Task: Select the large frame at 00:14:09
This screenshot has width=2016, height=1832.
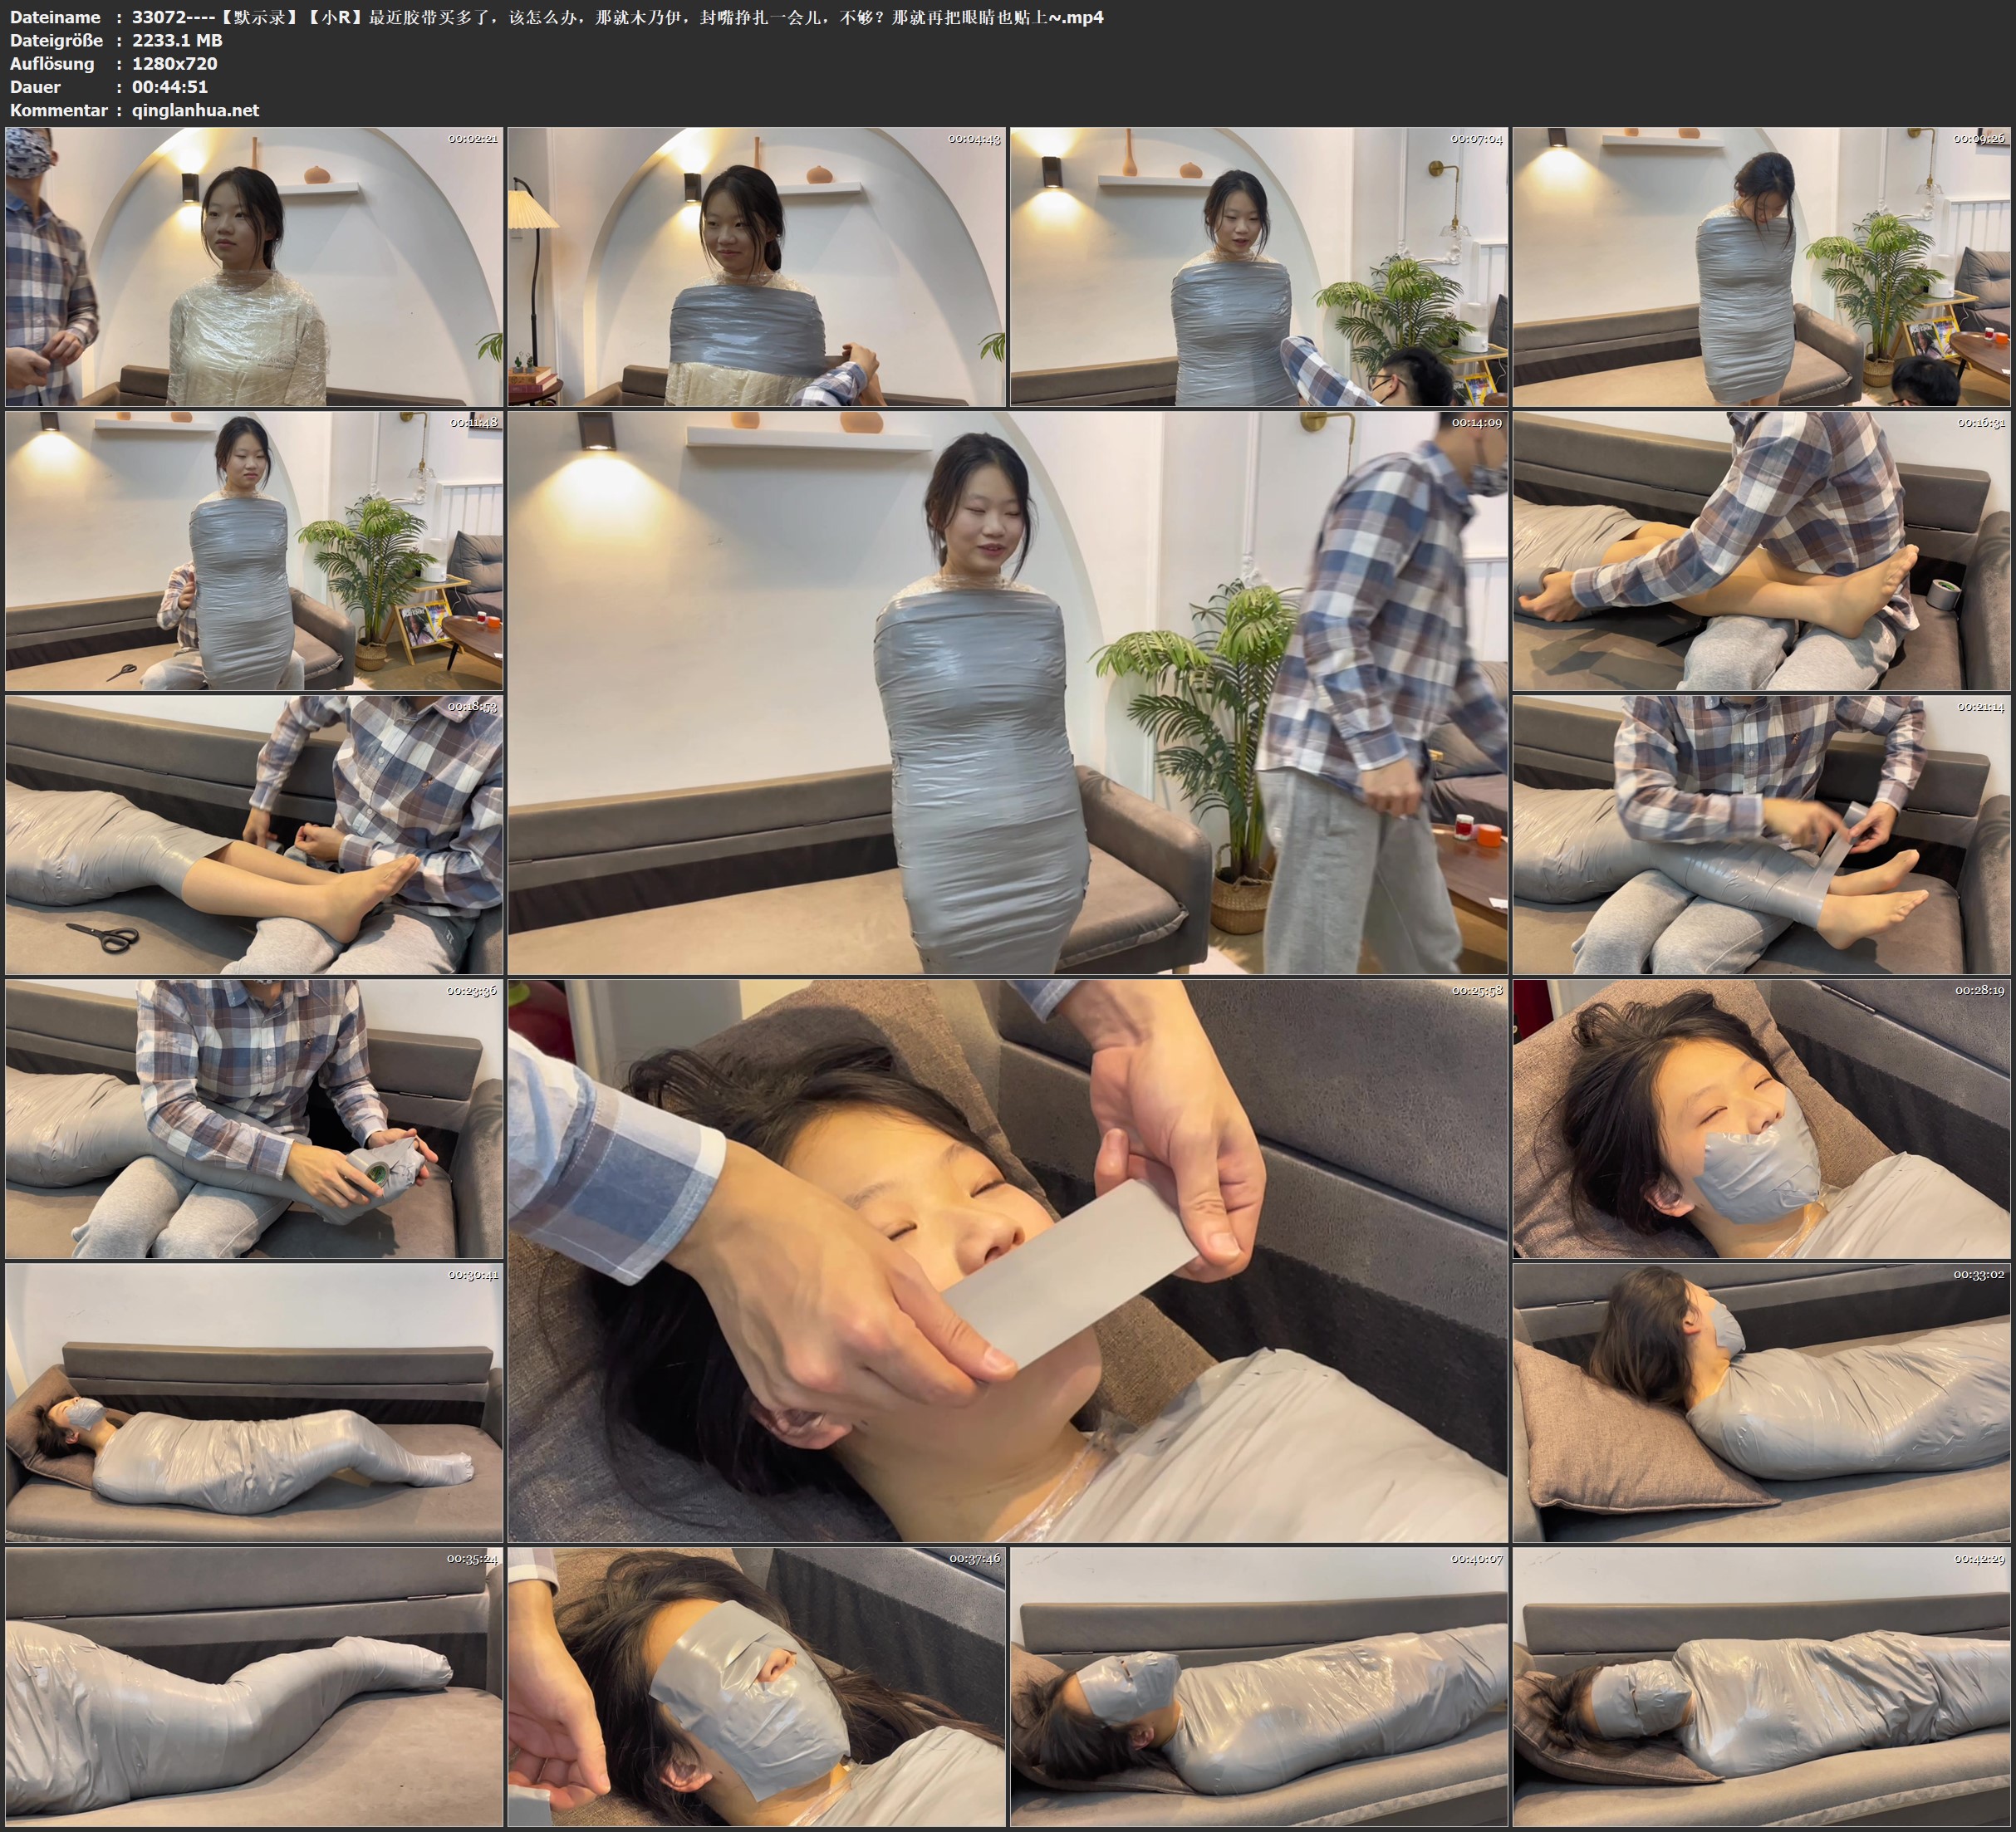Action: [x=1007, y=692]
